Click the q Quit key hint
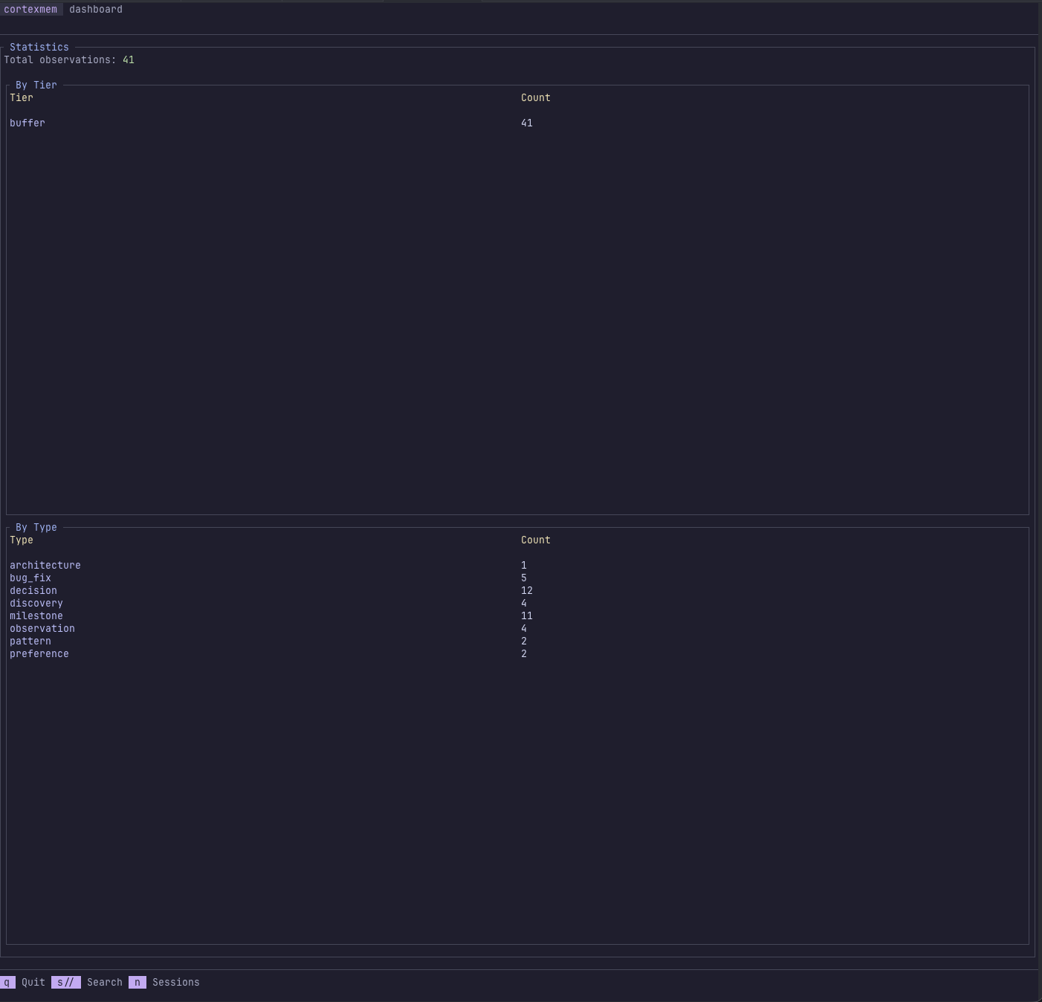This screenshot has width=1042, height=1002. [23, 983]
